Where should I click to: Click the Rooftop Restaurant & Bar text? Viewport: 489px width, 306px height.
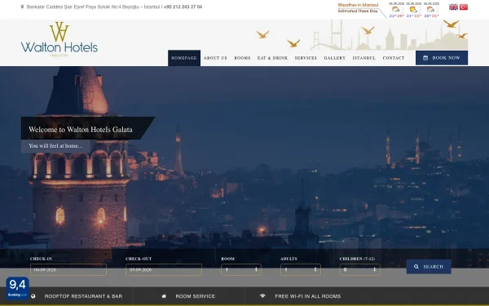point(83,296)
